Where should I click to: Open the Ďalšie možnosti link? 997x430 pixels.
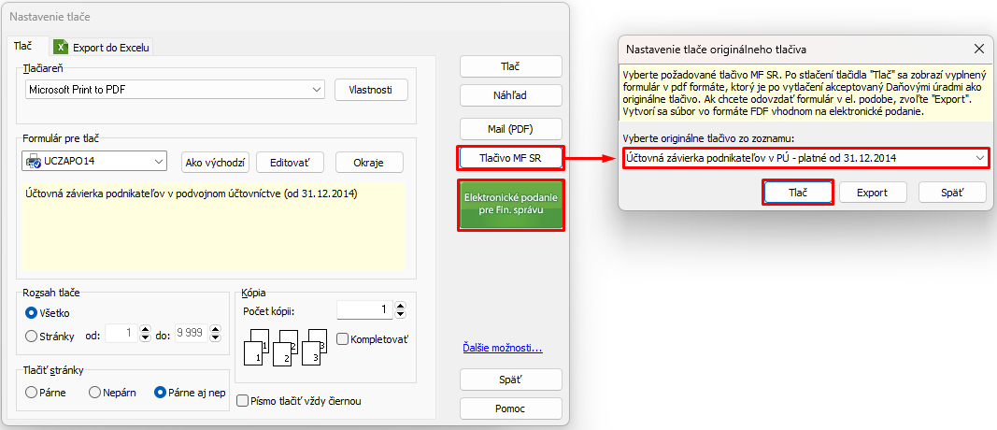[503, 349]
